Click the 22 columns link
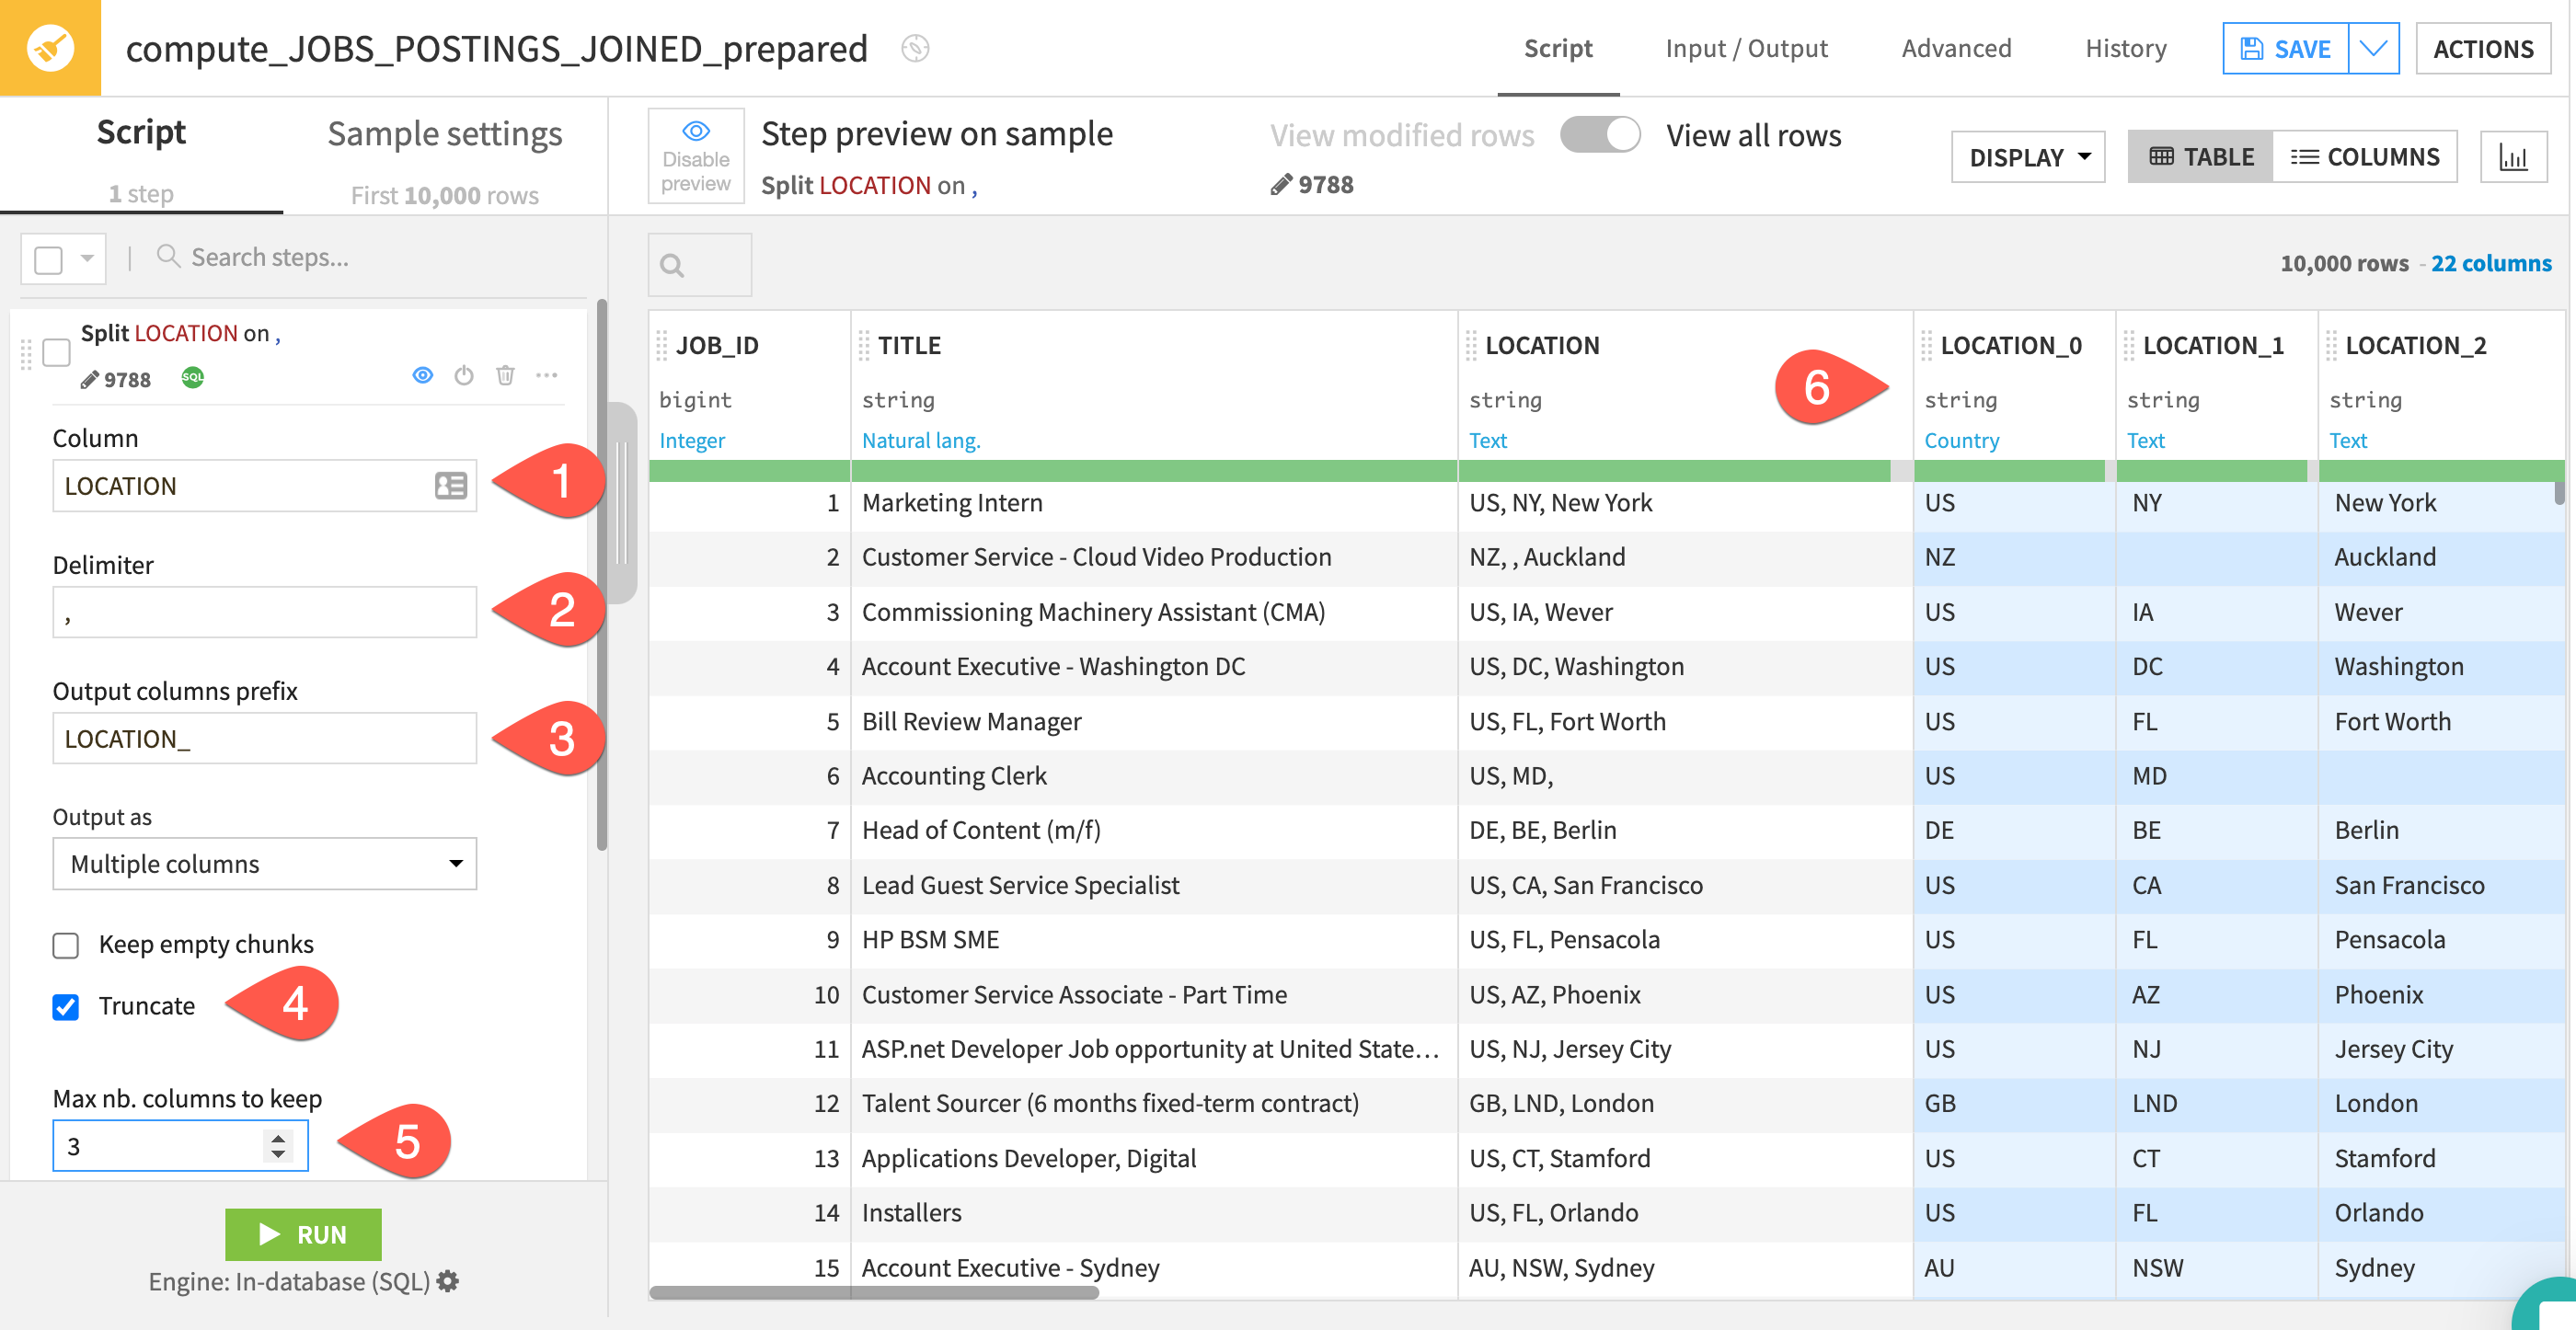 tap(2490, 263)
